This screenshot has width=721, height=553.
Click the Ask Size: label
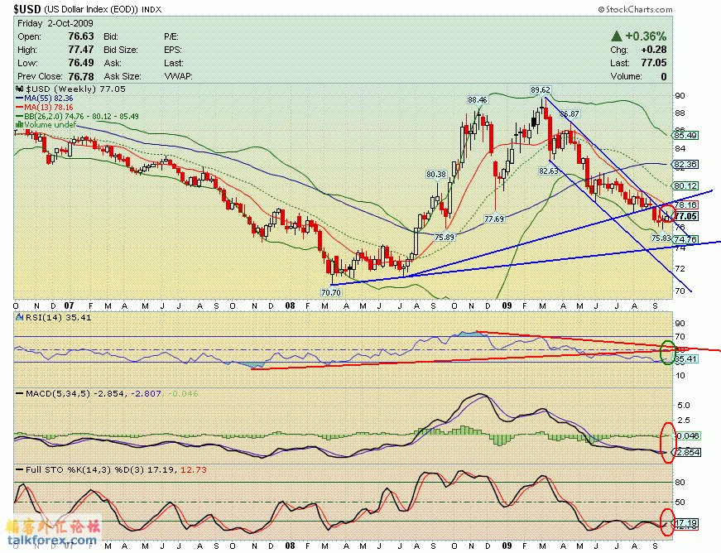pos(123,76)
